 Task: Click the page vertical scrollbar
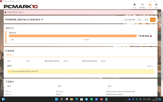[x=162, y=45]
